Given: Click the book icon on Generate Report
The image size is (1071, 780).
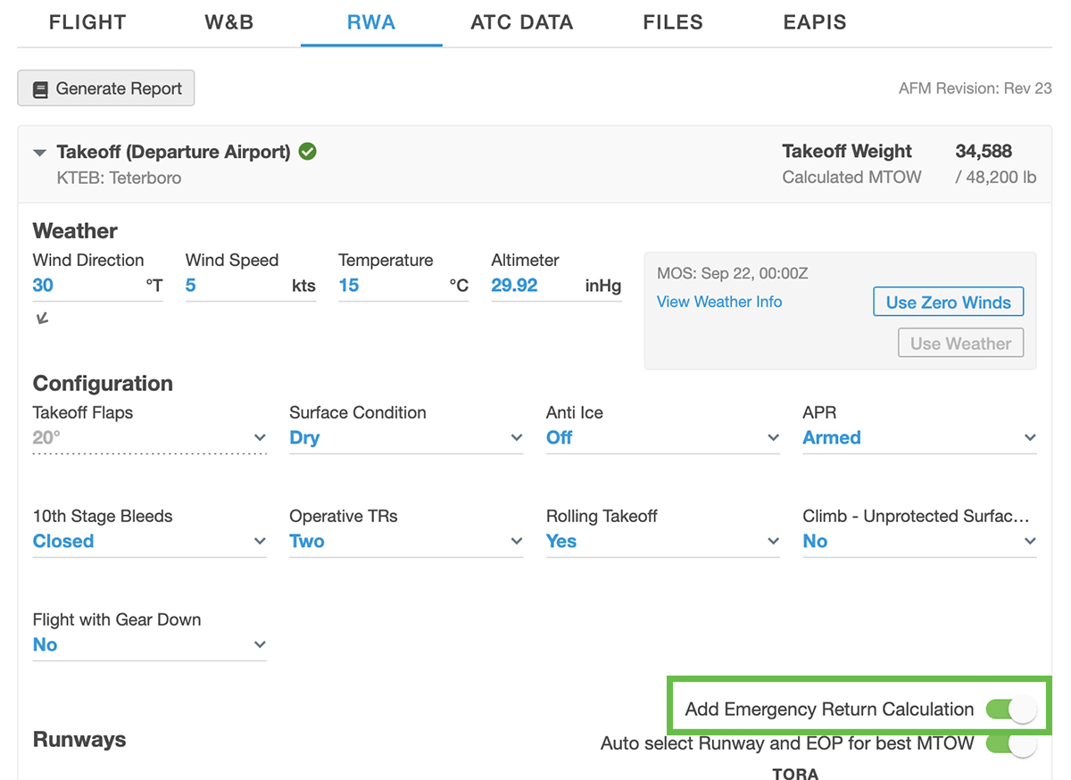Looking at the screenshot, I should [x=40, y=89].
